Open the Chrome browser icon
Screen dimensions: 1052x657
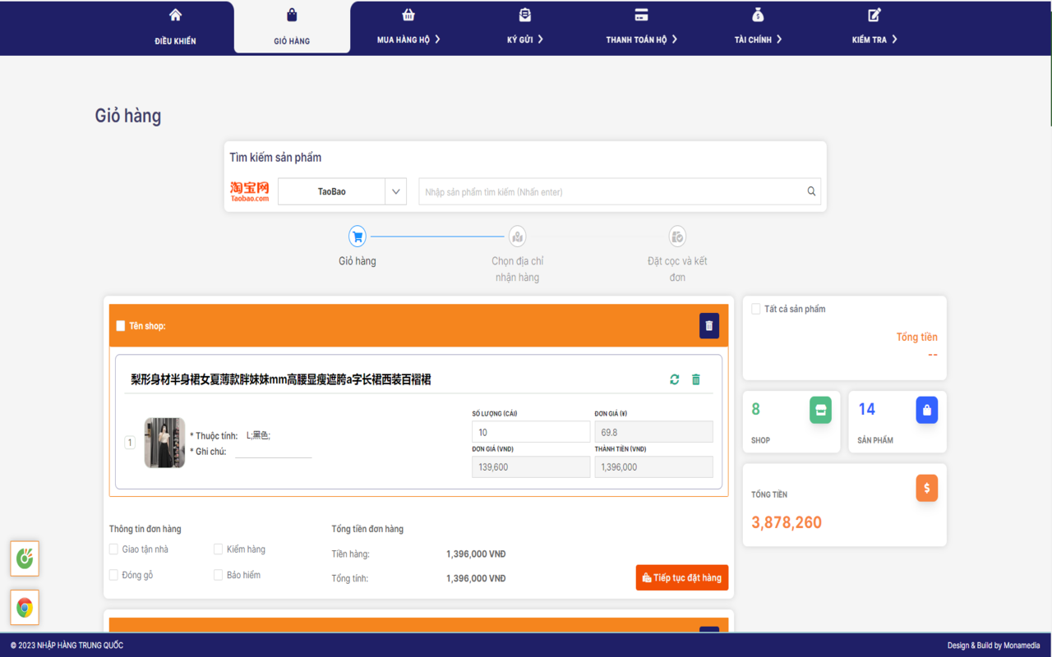tap(25, 608)
